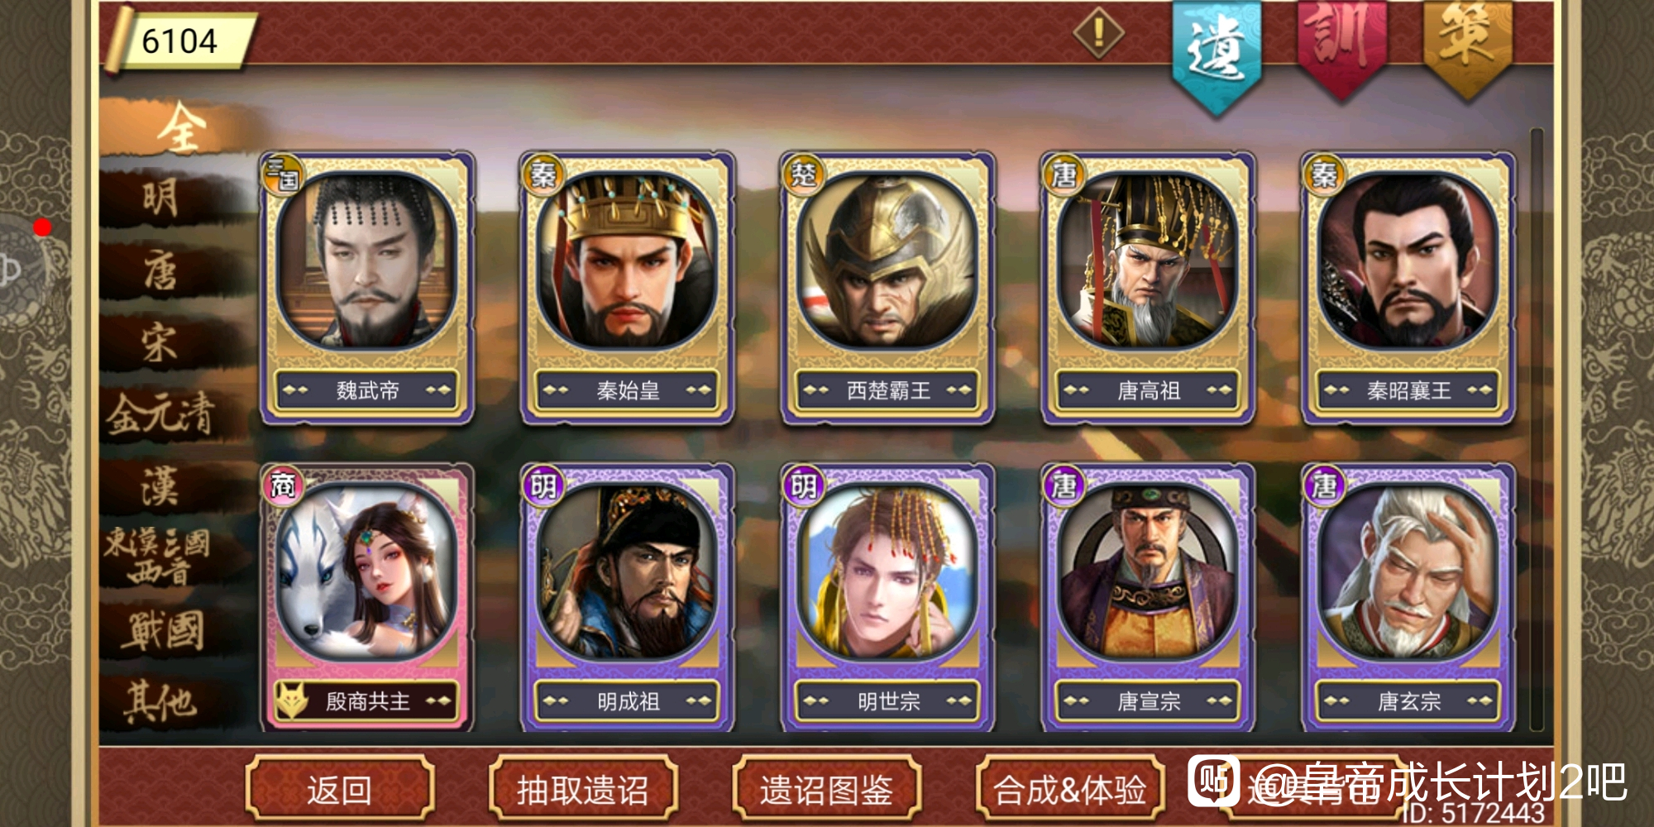Open the 遗诏图鉴 button
1654x827 pixels.
point(827,790)
